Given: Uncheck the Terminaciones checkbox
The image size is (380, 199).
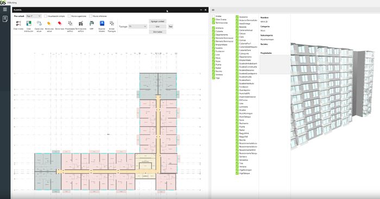Looking at the screenshot, I should 213,23.
